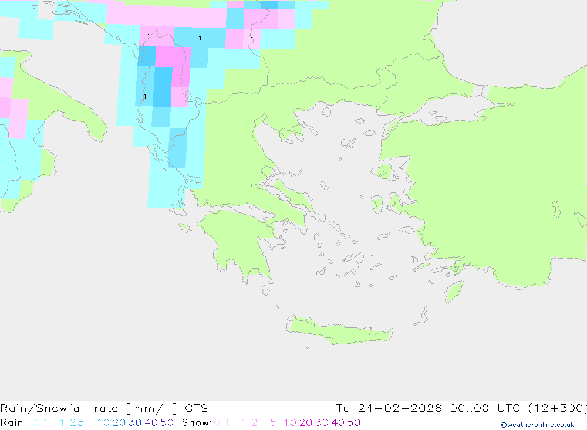
Task: Select the Rain 20 legend color value
Action: click(x=119, y=422)
